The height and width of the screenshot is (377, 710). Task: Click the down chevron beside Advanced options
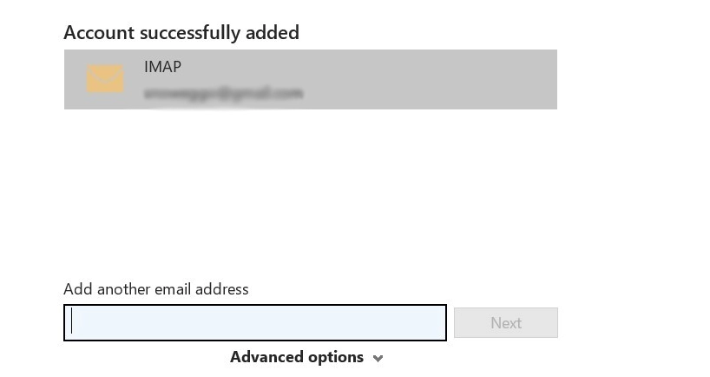[x=378, y=358]
